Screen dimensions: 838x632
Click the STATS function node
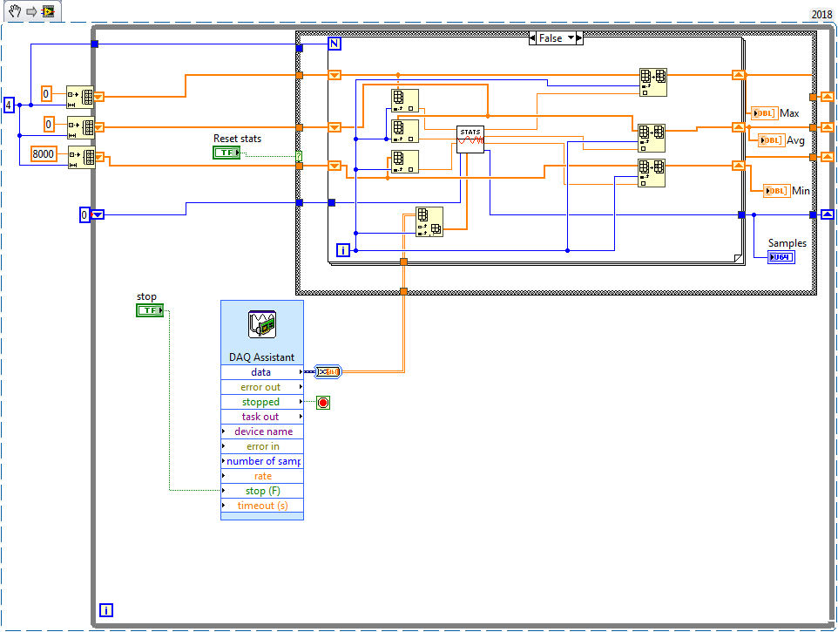pyautogui.click(x=470, y=139)
